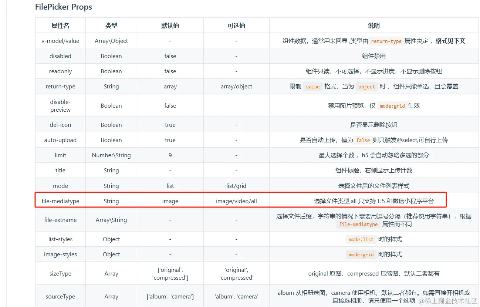The width and height of the screenshot is (480, 307).
Task: Click the 'array/object' optional value cell
Action: tap(236, 86)
